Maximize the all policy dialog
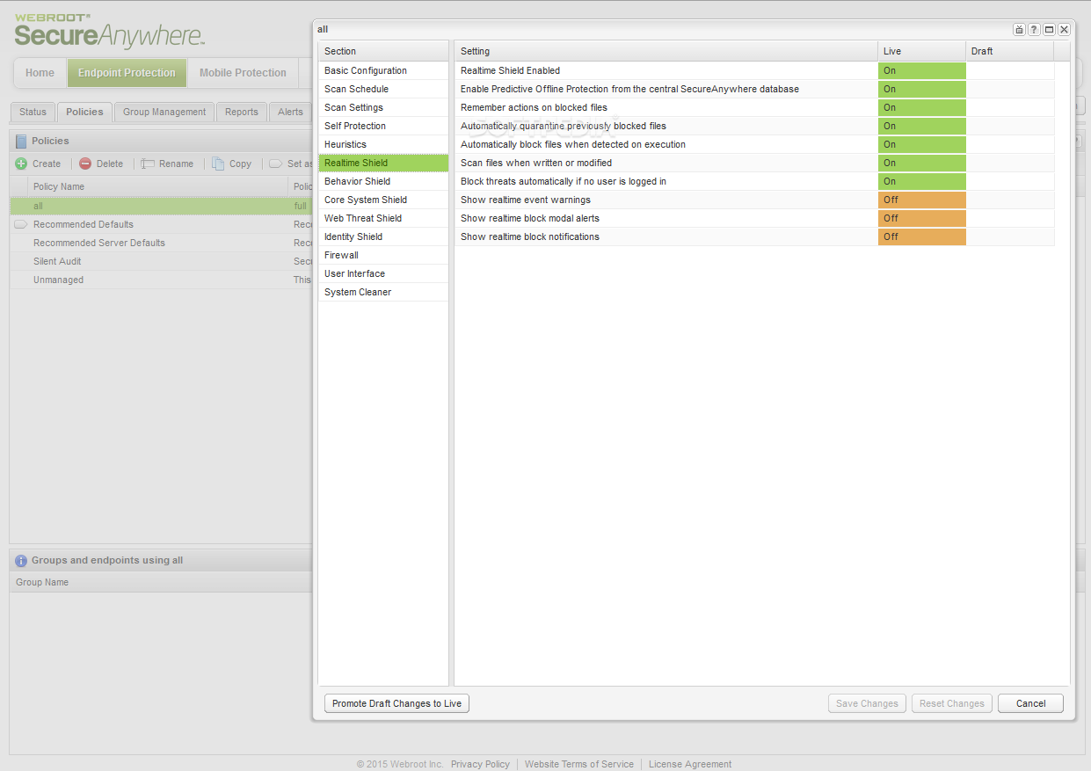 (x=1050, y=29)
